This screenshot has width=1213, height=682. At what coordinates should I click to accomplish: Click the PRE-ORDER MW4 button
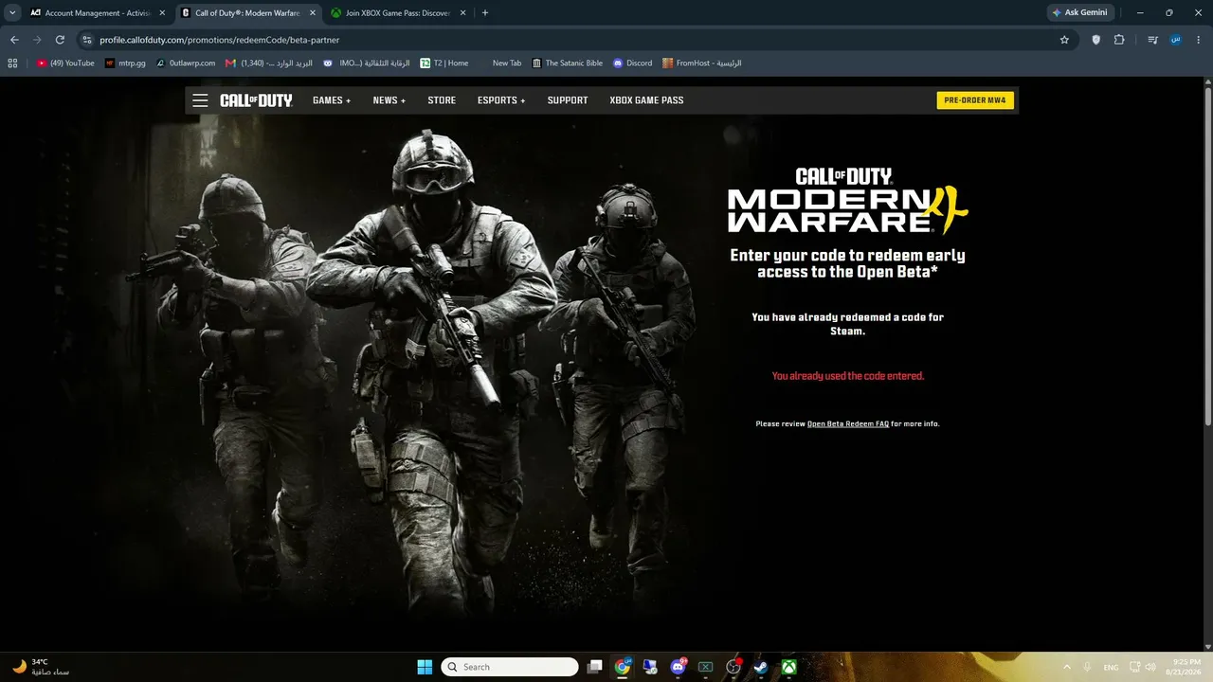point(975,100)
